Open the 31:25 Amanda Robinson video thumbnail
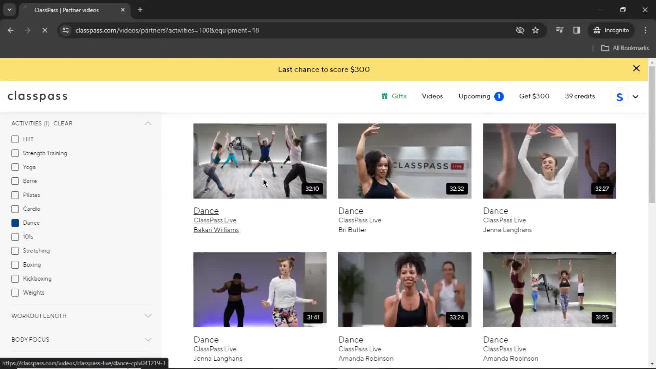 pyautogui.click(x=549, y=290)
